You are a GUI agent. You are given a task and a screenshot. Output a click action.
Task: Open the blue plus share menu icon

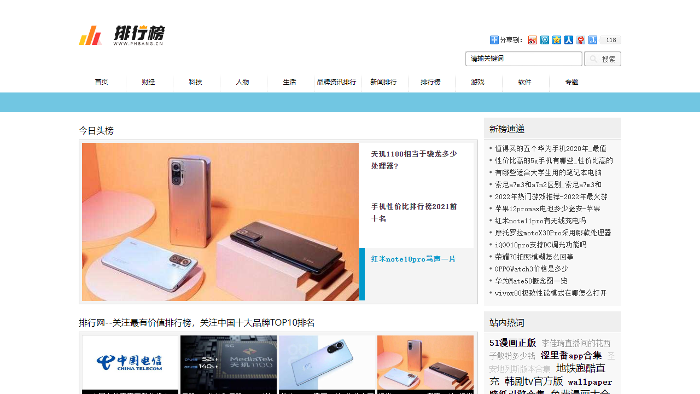pos(494,40)
